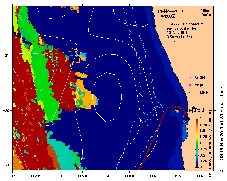Click the cyan 1000m line legend sample
The width and height of the screenshot is (227, 181).
tap(205, 18)
